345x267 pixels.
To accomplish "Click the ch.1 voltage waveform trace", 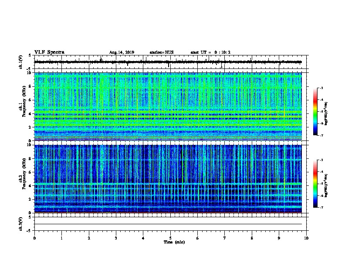I will click(x=168, y=62).
